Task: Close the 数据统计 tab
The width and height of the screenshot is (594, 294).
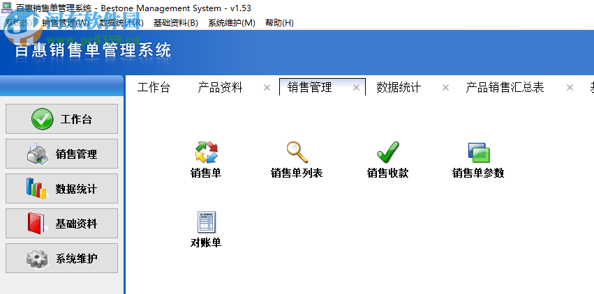Action: [445, 88]
